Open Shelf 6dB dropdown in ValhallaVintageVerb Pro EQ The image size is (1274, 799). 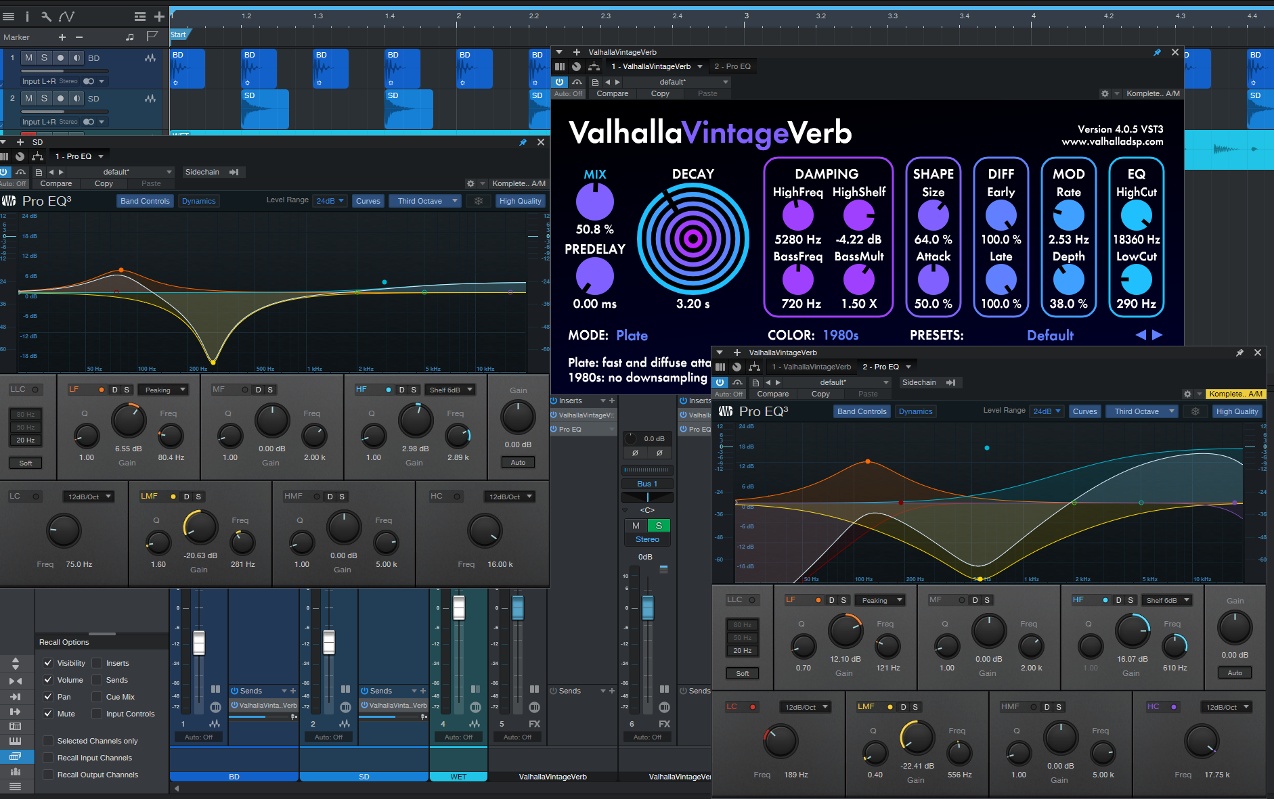click(1167, 600)
